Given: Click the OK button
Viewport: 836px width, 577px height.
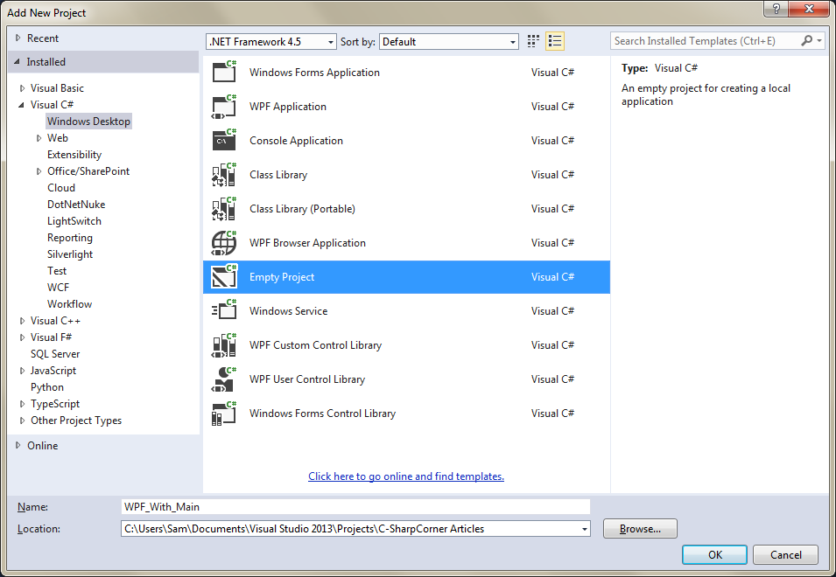Looking at the screenshot, I should [x=714, y=554].
